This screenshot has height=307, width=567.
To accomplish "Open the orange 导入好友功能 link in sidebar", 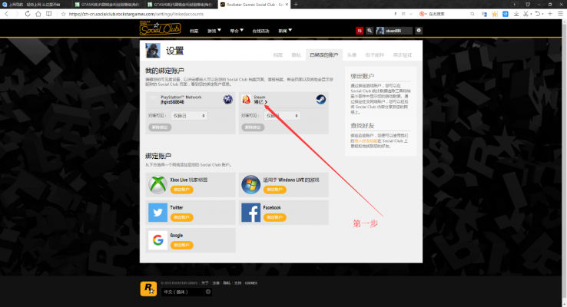I will click(x=366, y=141).
